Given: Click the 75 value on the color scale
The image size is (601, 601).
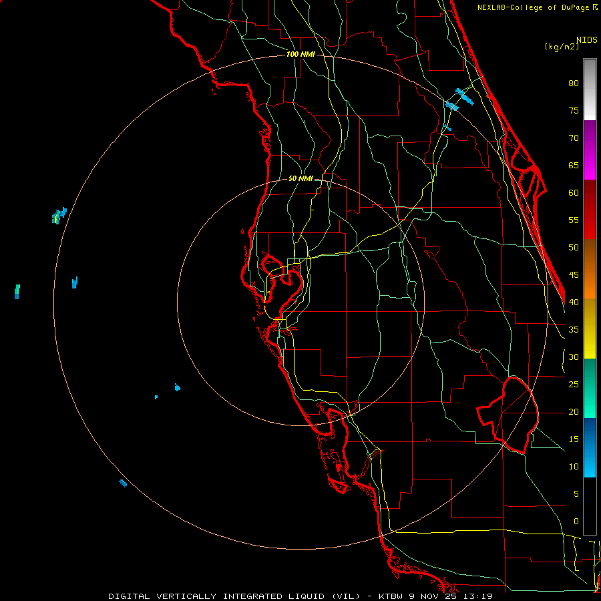Looking at the screenshot, I should coord(574,111).
